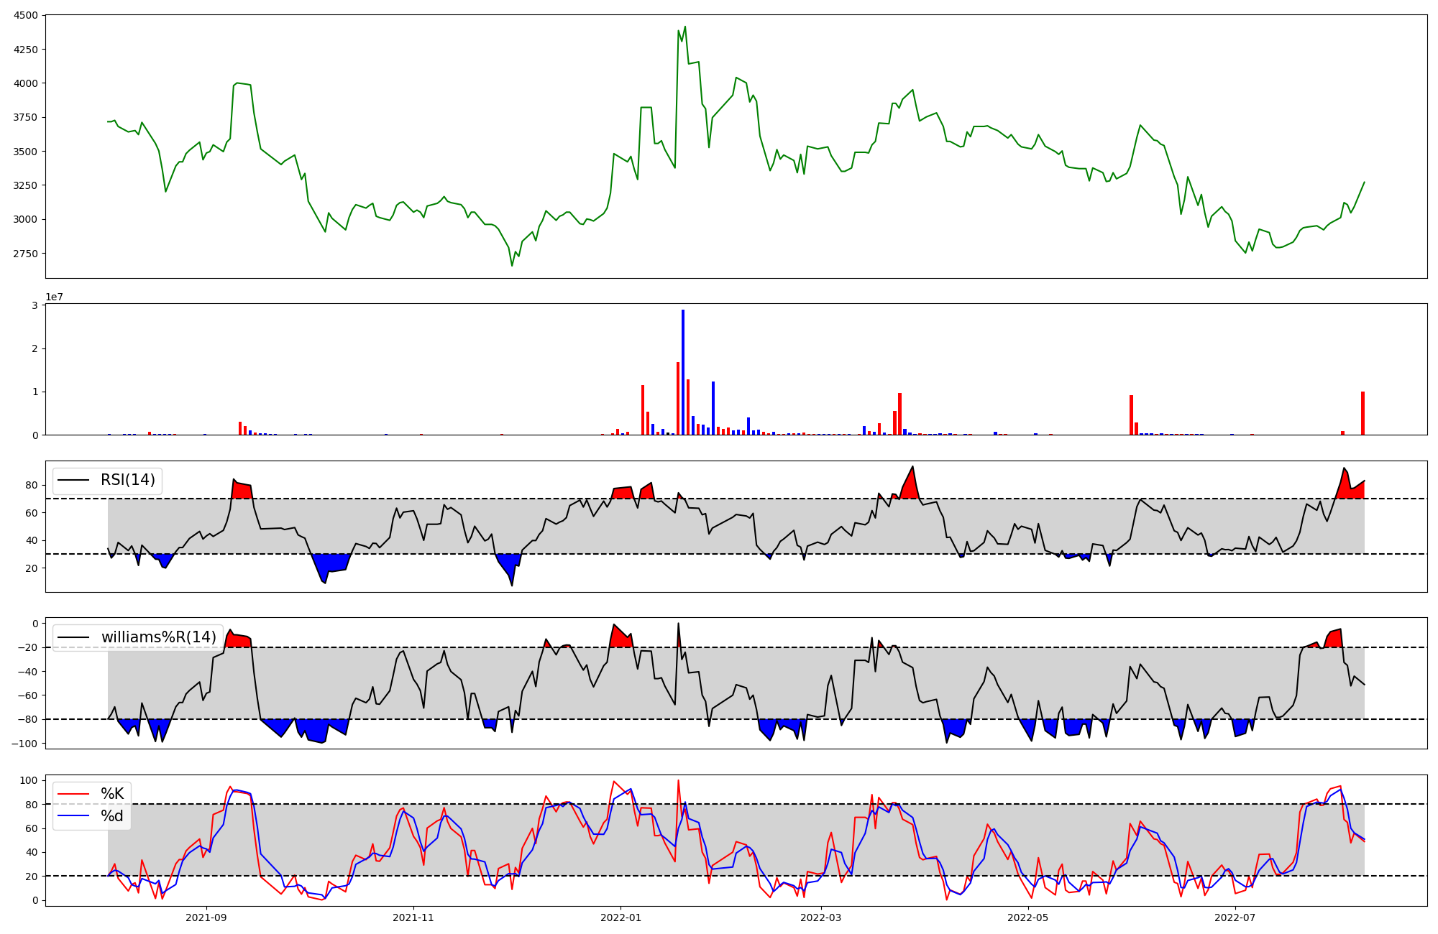Select the %K legend entry
This screenshot has width=1438, height=934.
[x=112, y=794]
